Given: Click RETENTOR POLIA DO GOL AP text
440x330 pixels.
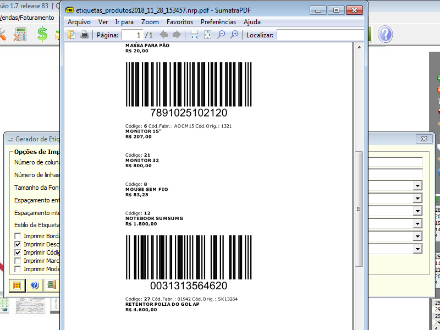Looking at the screenshot, I should tap(162, 304).
